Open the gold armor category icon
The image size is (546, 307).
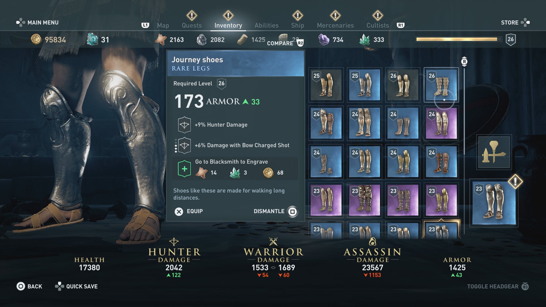(494, 152)
